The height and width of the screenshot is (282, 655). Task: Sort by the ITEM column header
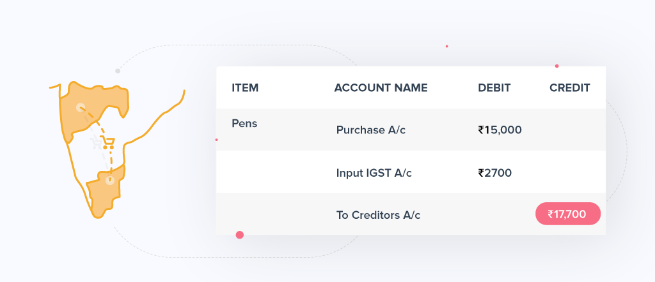(245, 88)
